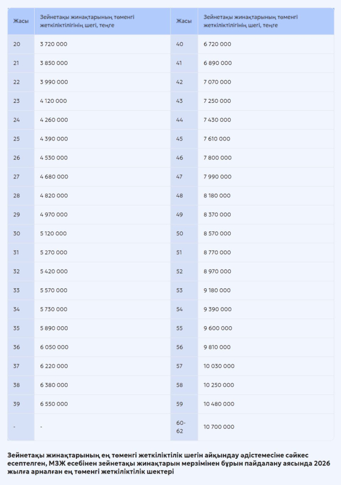Click the value 6 720 000

tap(217, 44)
